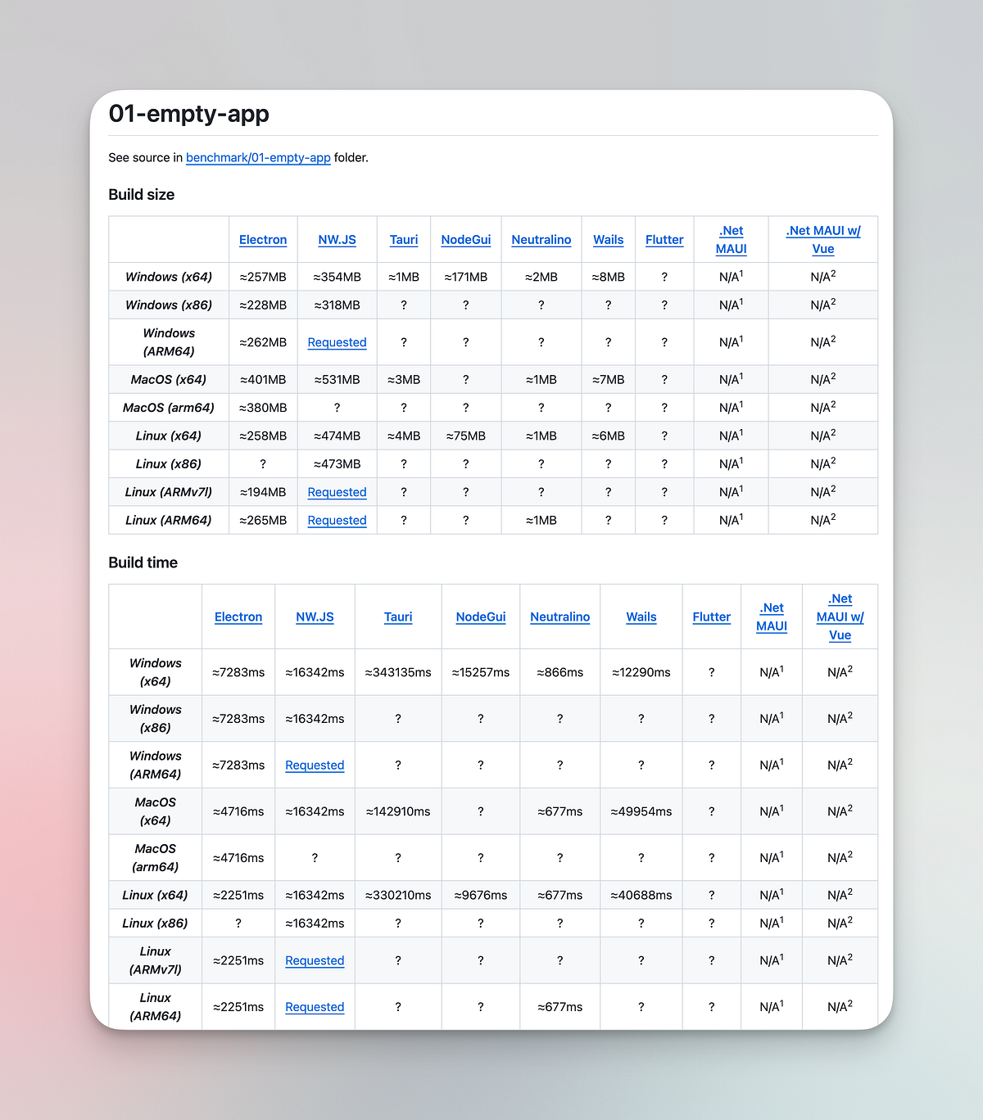The width and height of the screenshot is (983, 1120).
Task: Click Requested link for NW.JS Windows ARM64 build time
Action: [315, 765]
